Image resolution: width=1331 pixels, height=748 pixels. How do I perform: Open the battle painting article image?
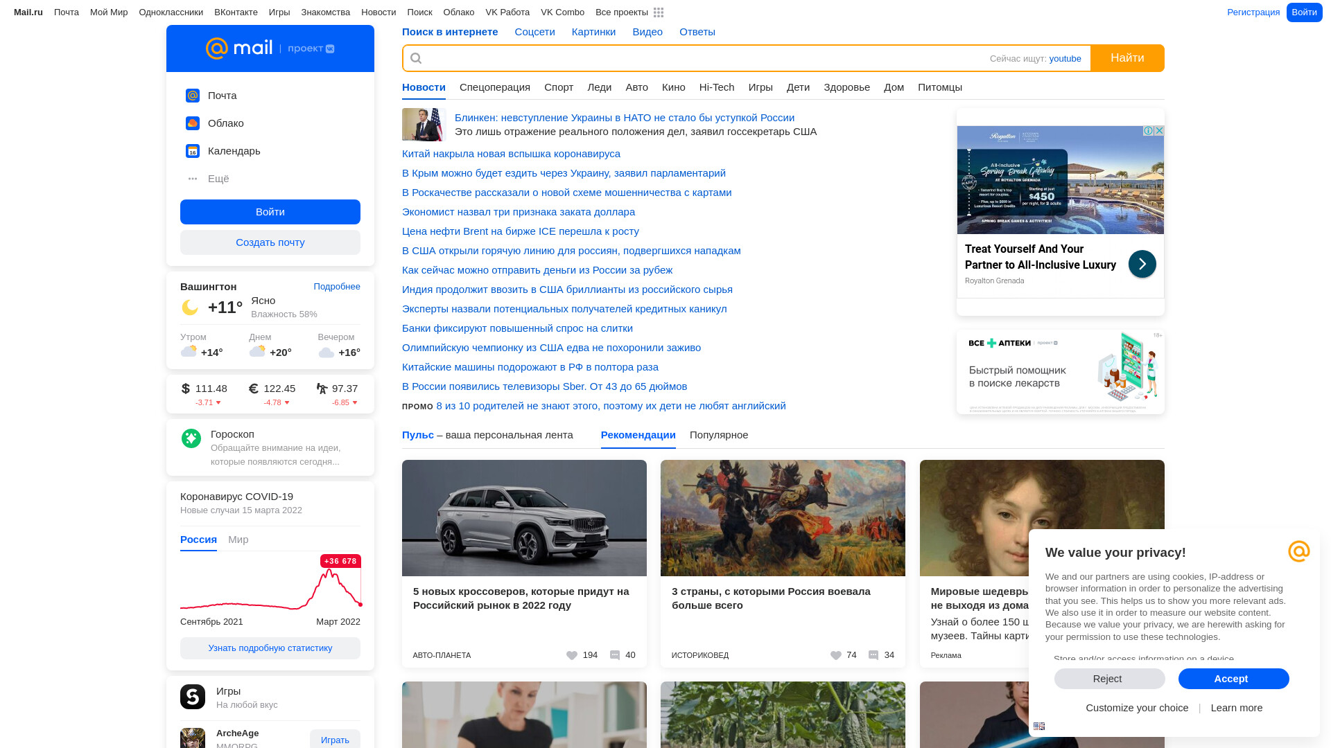coord(783,518)
